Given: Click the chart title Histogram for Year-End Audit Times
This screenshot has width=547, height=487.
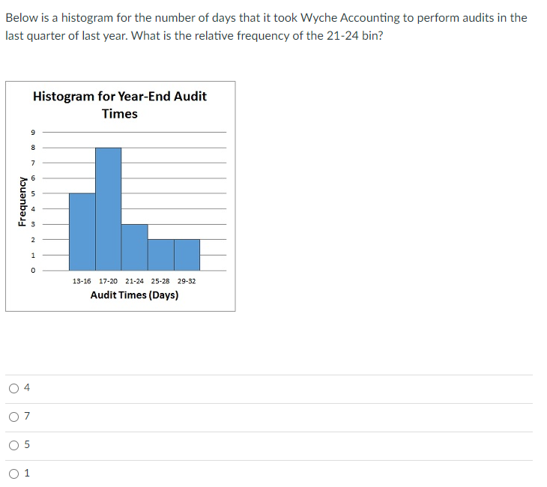Looking at the screenshot, I should (x=120, y=105).
